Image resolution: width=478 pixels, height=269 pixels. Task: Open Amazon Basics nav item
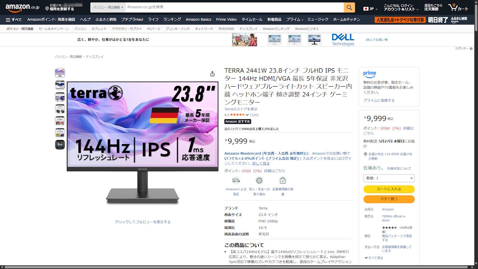pos(198,19)
